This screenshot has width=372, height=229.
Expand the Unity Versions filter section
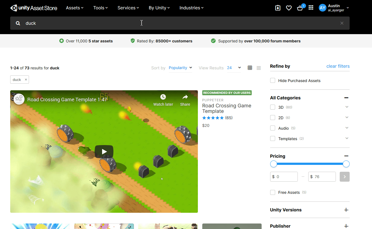pyautogui.click(x=346, y=210)
